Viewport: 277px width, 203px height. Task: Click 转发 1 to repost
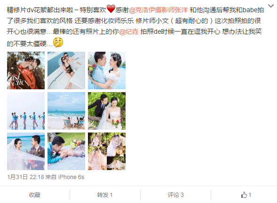(x=104, y=195)
